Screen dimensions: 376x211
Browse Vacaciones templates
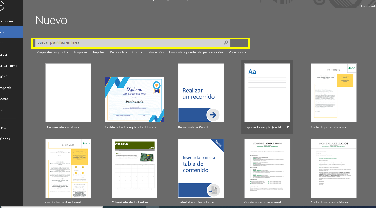(x=237, y=52)
